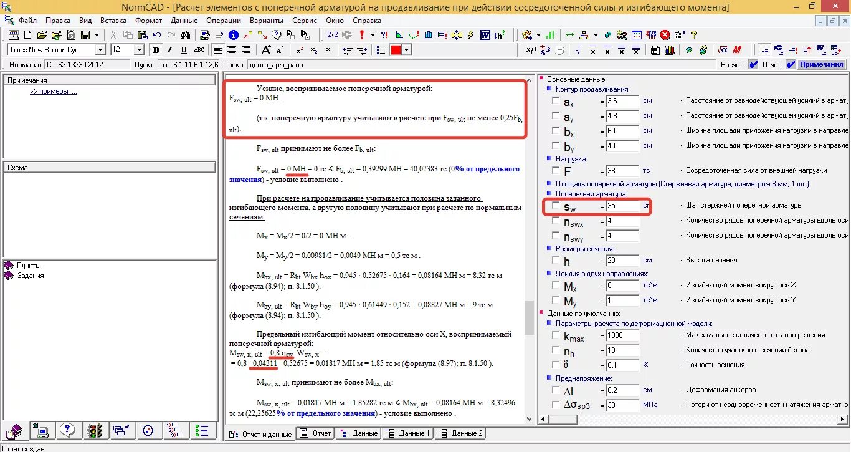Open the Операции menu

[x=224, y=20]
